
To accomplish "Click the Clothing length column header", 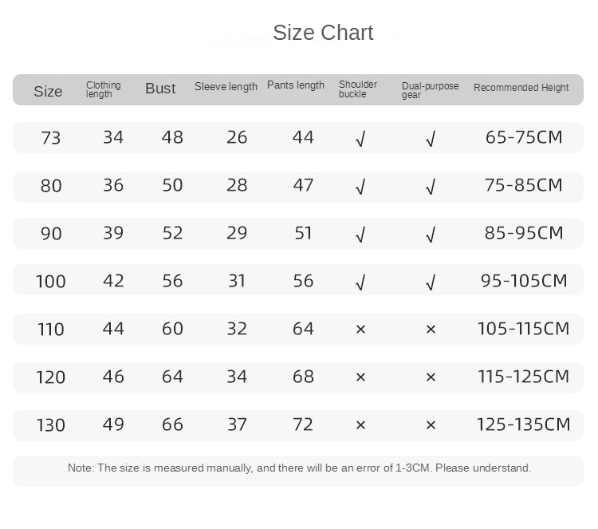I will [x=103, y=89].
